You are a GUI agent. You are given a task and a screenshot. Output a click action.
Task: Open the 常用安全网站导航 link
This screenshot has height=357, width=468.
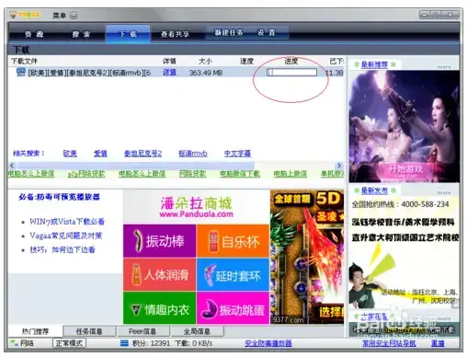tap(389, 343)
